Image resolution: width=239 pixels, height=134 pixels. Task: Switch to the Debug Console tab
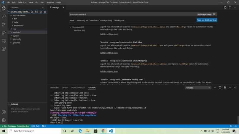78,88
